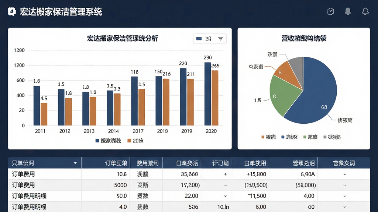Click the app logo icon beside 宏达搬家保洁管理系统
Viewport: 378px width, 212px height.
pyautogui.click(x=12, y=11)
